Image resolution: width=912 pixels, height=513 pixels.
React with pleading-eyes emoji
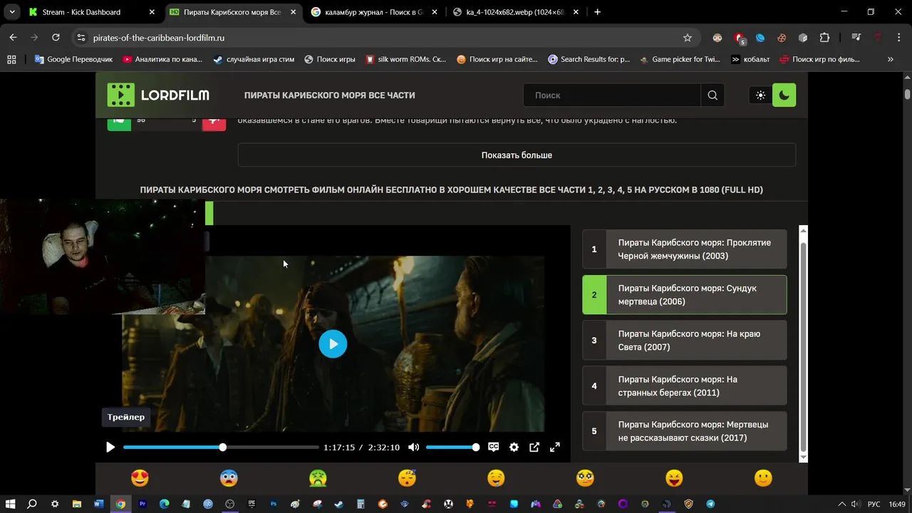pyautogui.click(x=585, y=478)
